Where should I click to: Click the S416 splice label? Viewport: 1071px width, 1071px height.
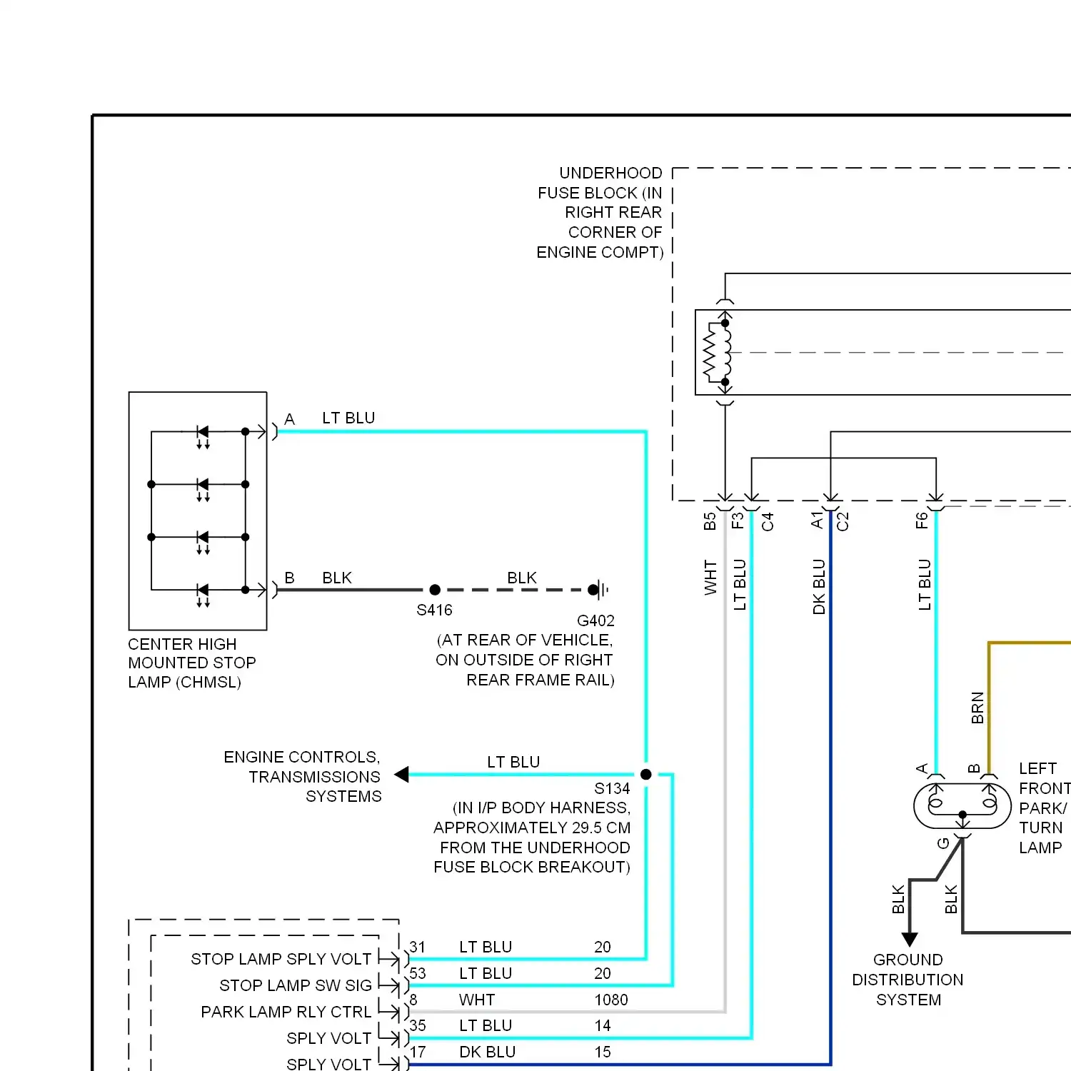point(434,610)
